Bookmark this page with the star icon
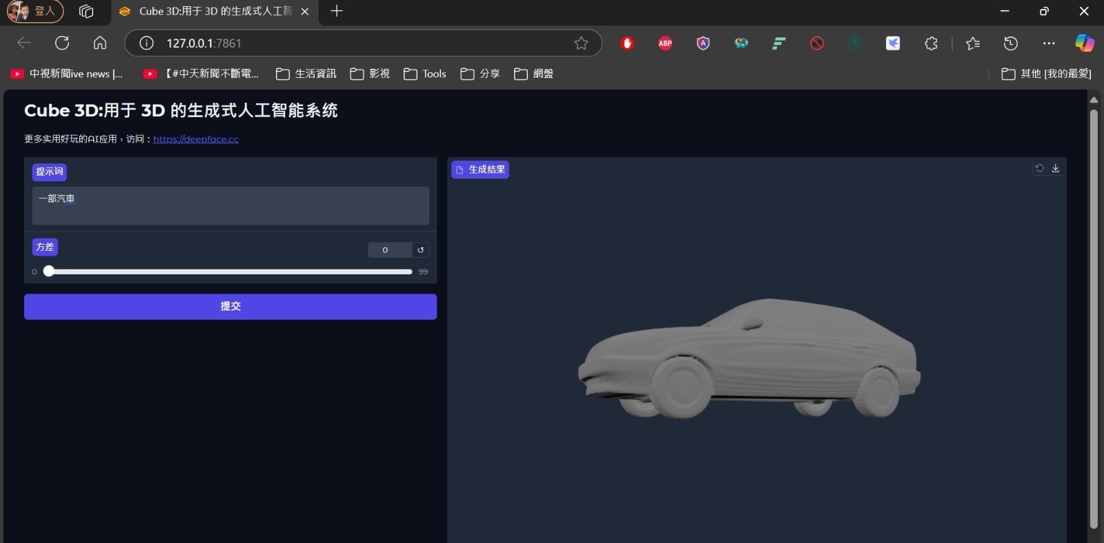The image size is (1104, 543). 581,43
